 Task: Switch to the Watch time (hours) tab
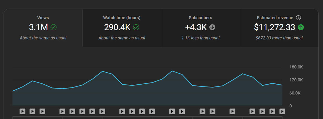[122, 28]
